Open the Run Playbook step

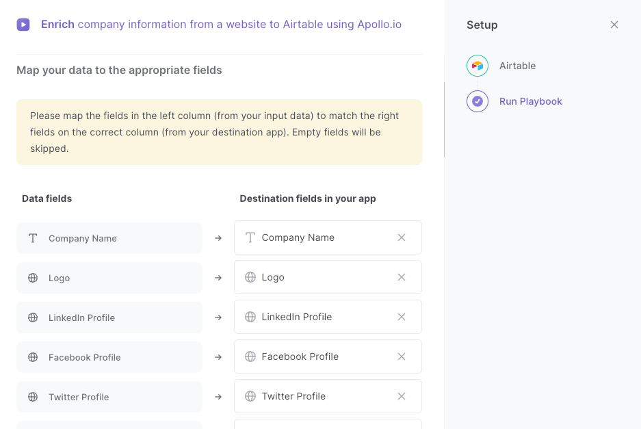point(531,101)
